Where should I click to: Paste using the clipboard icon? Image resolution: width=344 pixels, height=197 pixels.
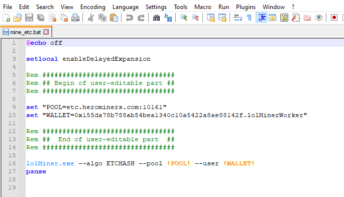114,18
